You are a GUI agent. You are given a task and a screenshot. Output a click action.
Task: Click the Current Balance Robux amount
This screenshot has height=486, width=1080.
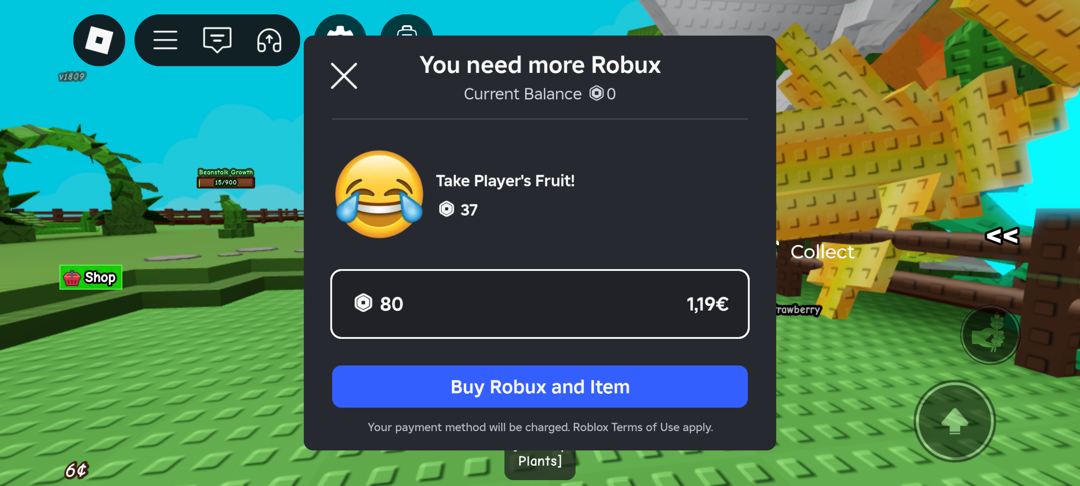point(603,94)
